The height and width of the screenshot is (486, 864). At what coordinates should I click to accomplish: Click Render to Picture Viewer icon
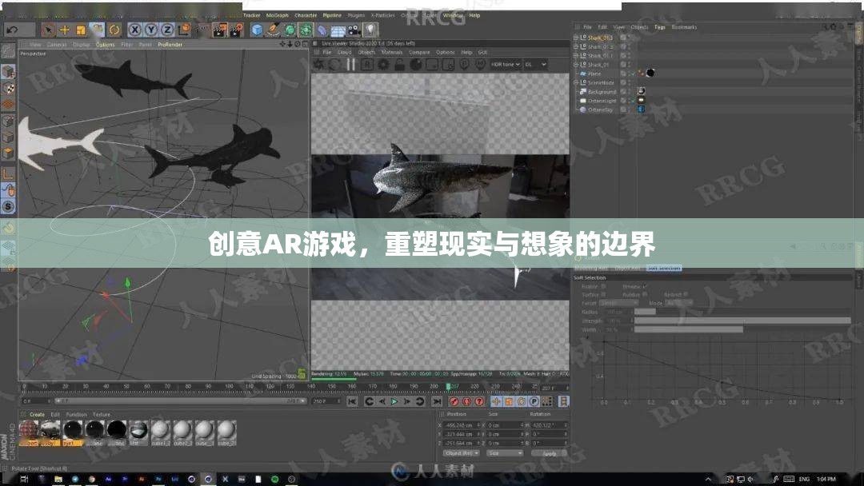click(236, 30)
